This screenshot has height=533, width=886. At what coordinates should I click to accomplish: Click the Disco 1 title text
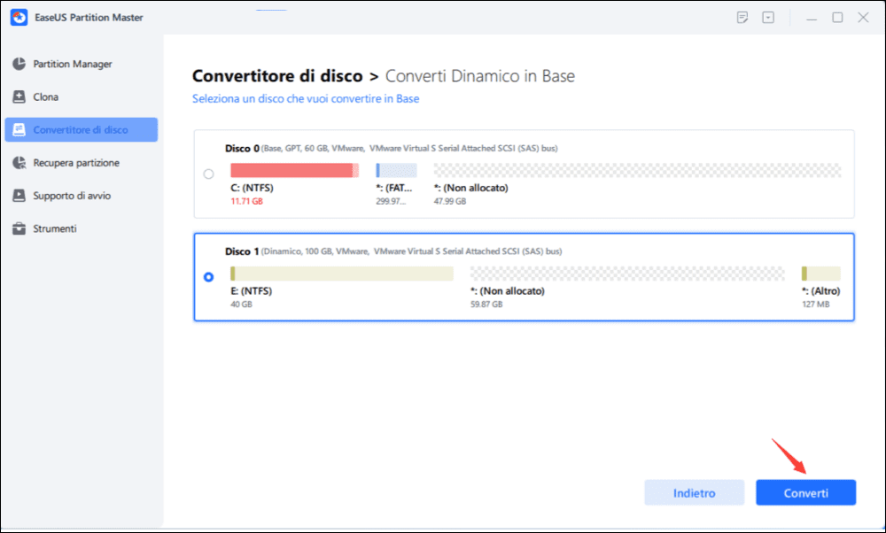[x=242, y=251]
